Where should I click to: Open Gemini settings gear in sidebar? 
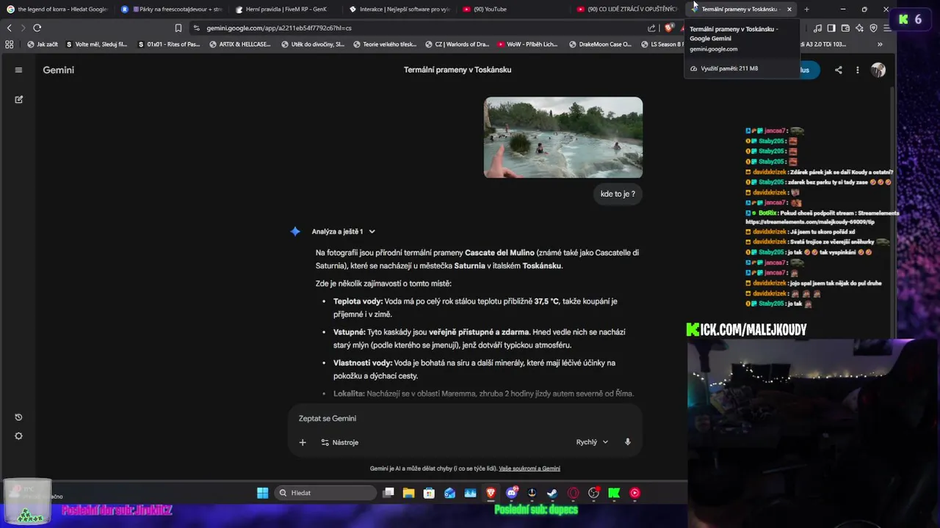[x=18, y=436]
